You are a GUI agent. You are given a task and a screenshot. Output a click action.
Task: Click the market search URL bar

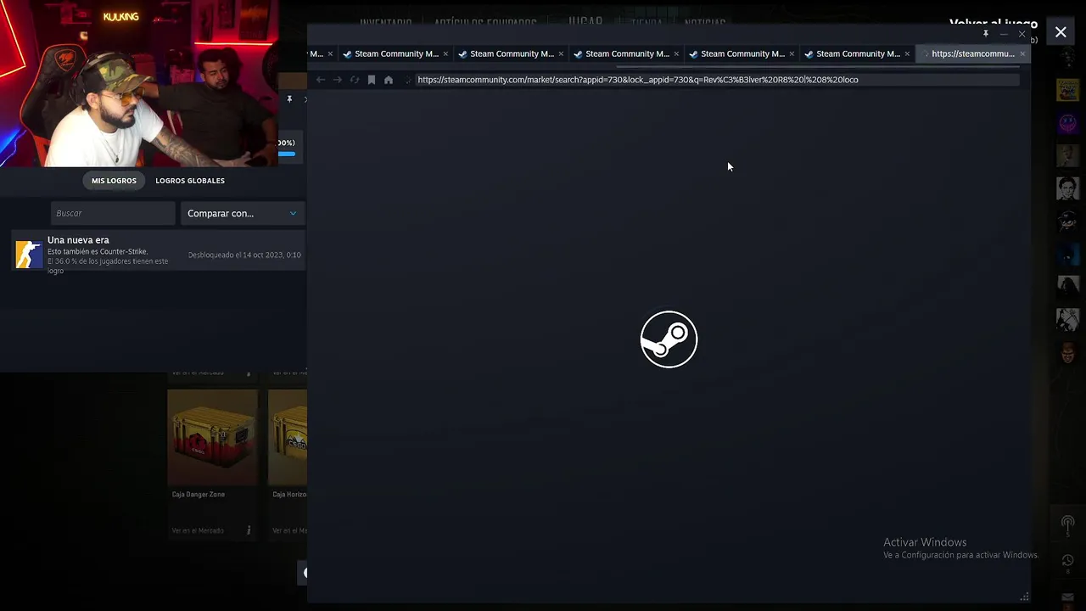[x=717, y=80]
